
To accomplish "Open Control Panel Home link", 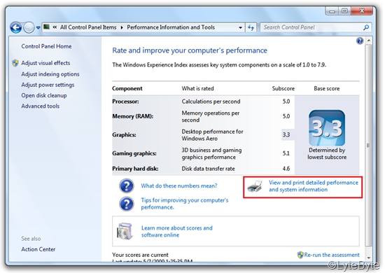I will (46, 46).
